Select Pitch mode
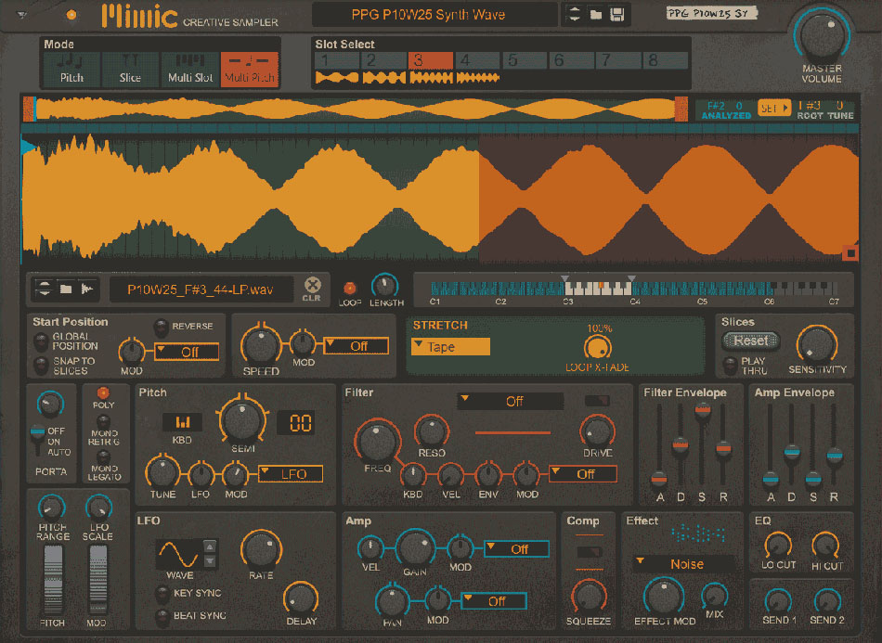Viewport: 882px width, 643px height. [72, 70]
